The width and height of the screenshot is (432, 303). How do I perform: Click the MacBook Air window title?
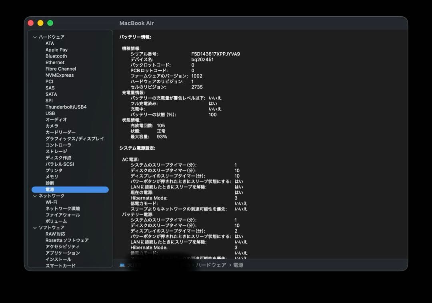coord(137,23)
